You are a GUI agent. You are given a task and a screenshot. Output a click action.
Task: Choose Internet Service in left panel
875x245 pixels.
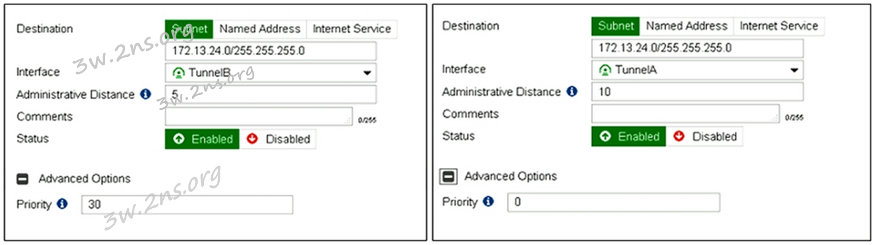pos(352,29)
